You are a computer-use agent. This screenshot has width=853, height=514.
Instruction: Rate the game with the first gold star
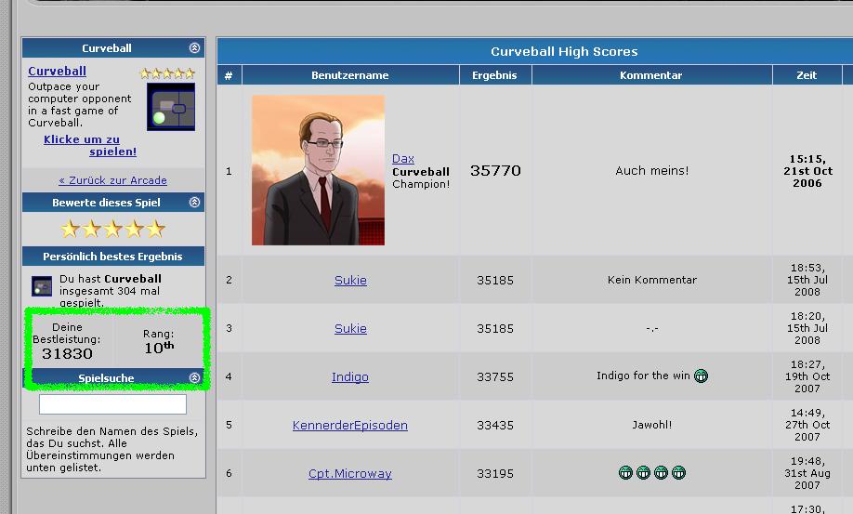(x=70, y=229)
